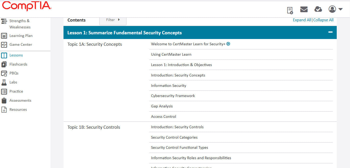Screen dimensions: 350x168
Task: Expand the Filter options panel
Action: point(113,20)
